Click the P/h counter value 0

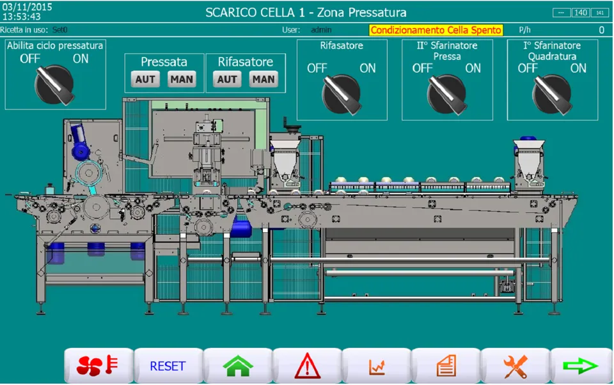pyautogui.click(x=601, y=30)
